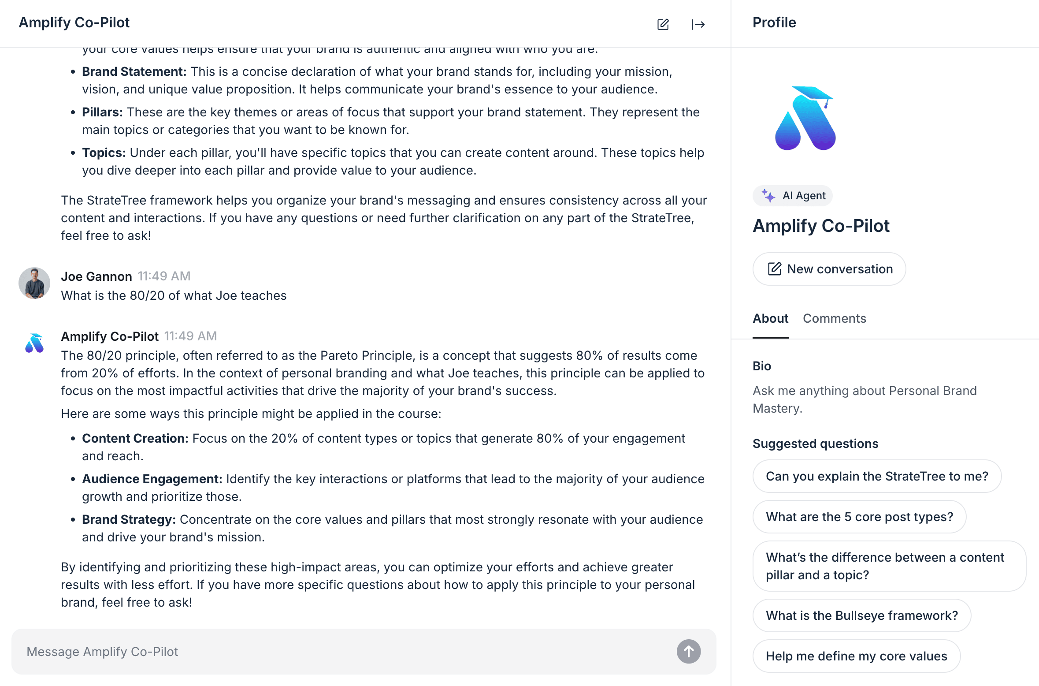Click "Help me define my core values"
The width and height of the screenshot is (1039, 686).
(x=856, y=656)
